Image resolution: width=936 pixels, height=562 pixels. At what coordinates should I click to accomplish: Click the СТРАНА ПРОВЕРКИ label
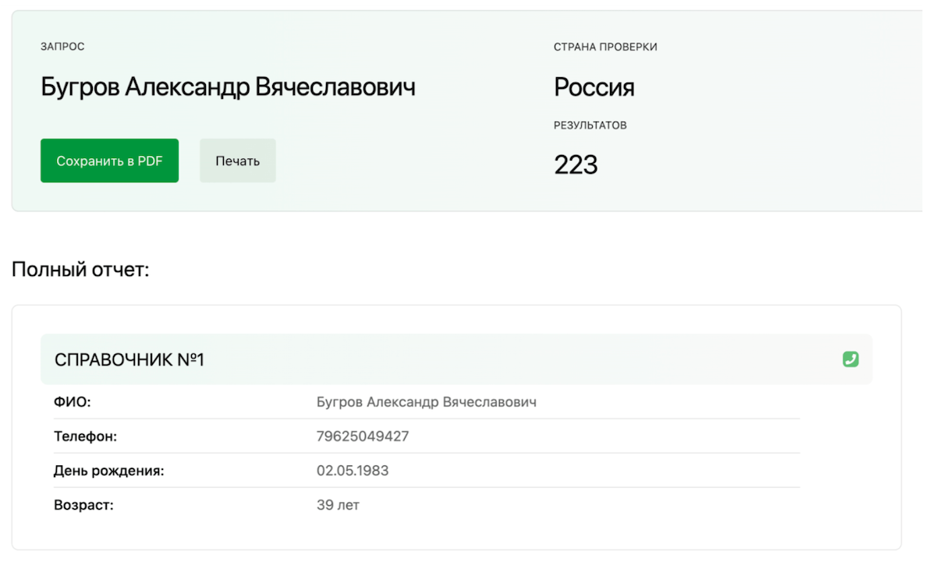click(x=605, y=47)
